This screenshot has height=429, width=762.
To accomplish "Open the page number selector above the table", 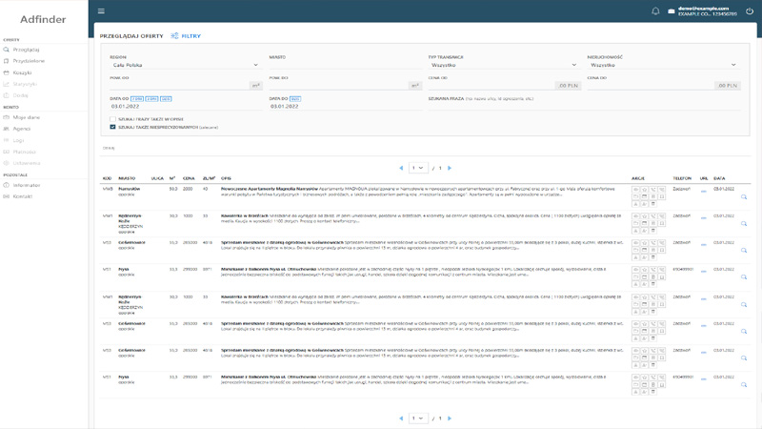I will tap(418, 168).
